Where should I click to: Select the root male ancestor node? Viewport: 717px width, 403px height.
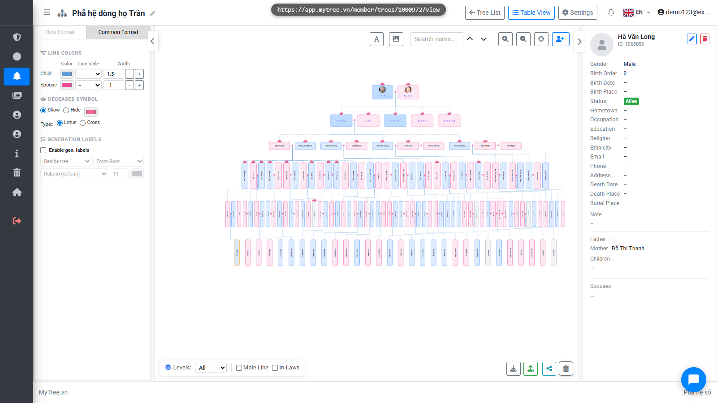tap(382, 92)
